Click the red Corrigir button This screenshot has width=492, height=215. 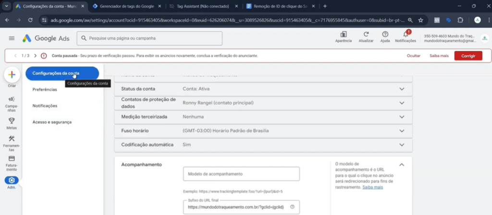tap(467, 56)
